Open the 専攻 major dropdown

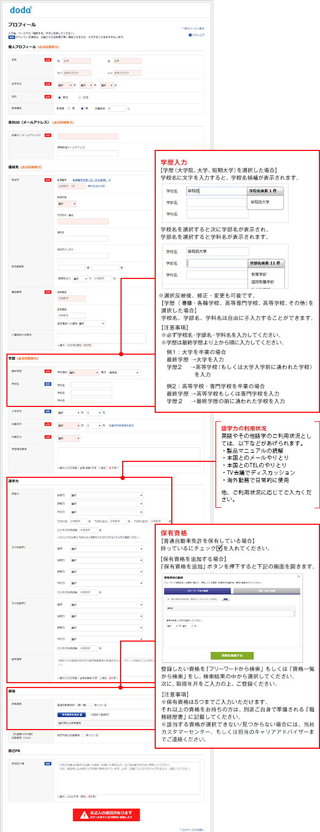pos(123,373)
